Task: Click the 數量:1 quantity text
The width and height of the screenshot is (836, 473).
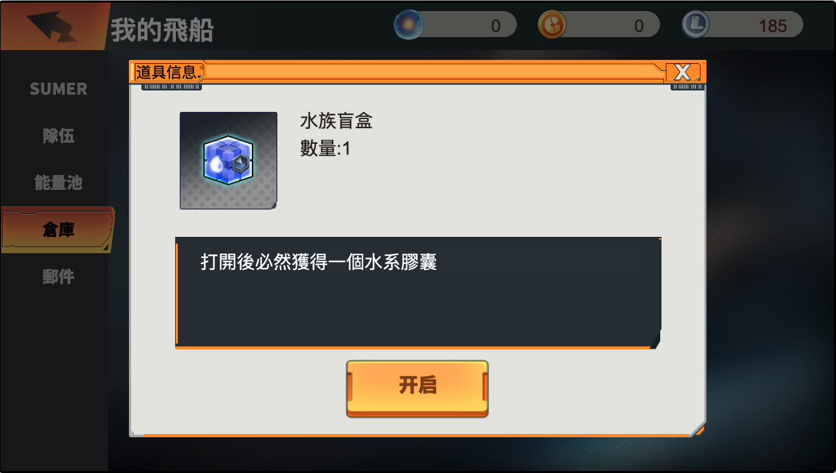Action: tap(325, 148)
